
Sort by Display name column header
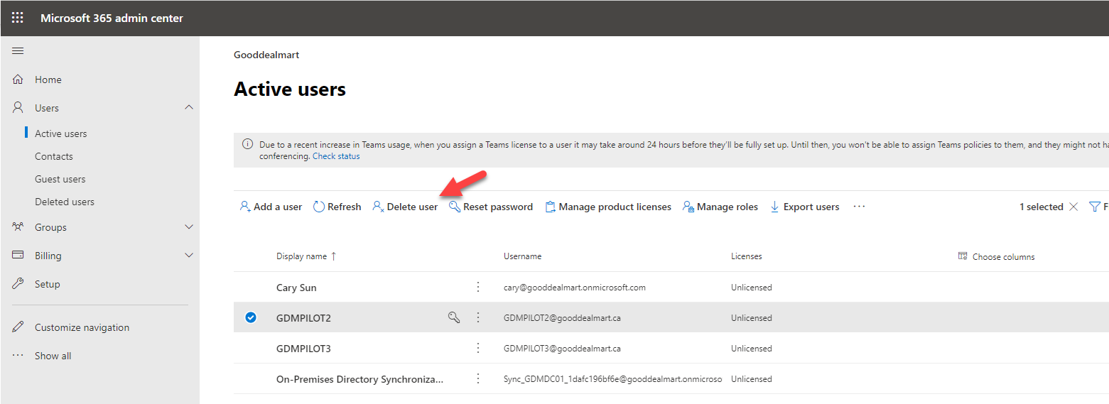(x=306, y=256)
